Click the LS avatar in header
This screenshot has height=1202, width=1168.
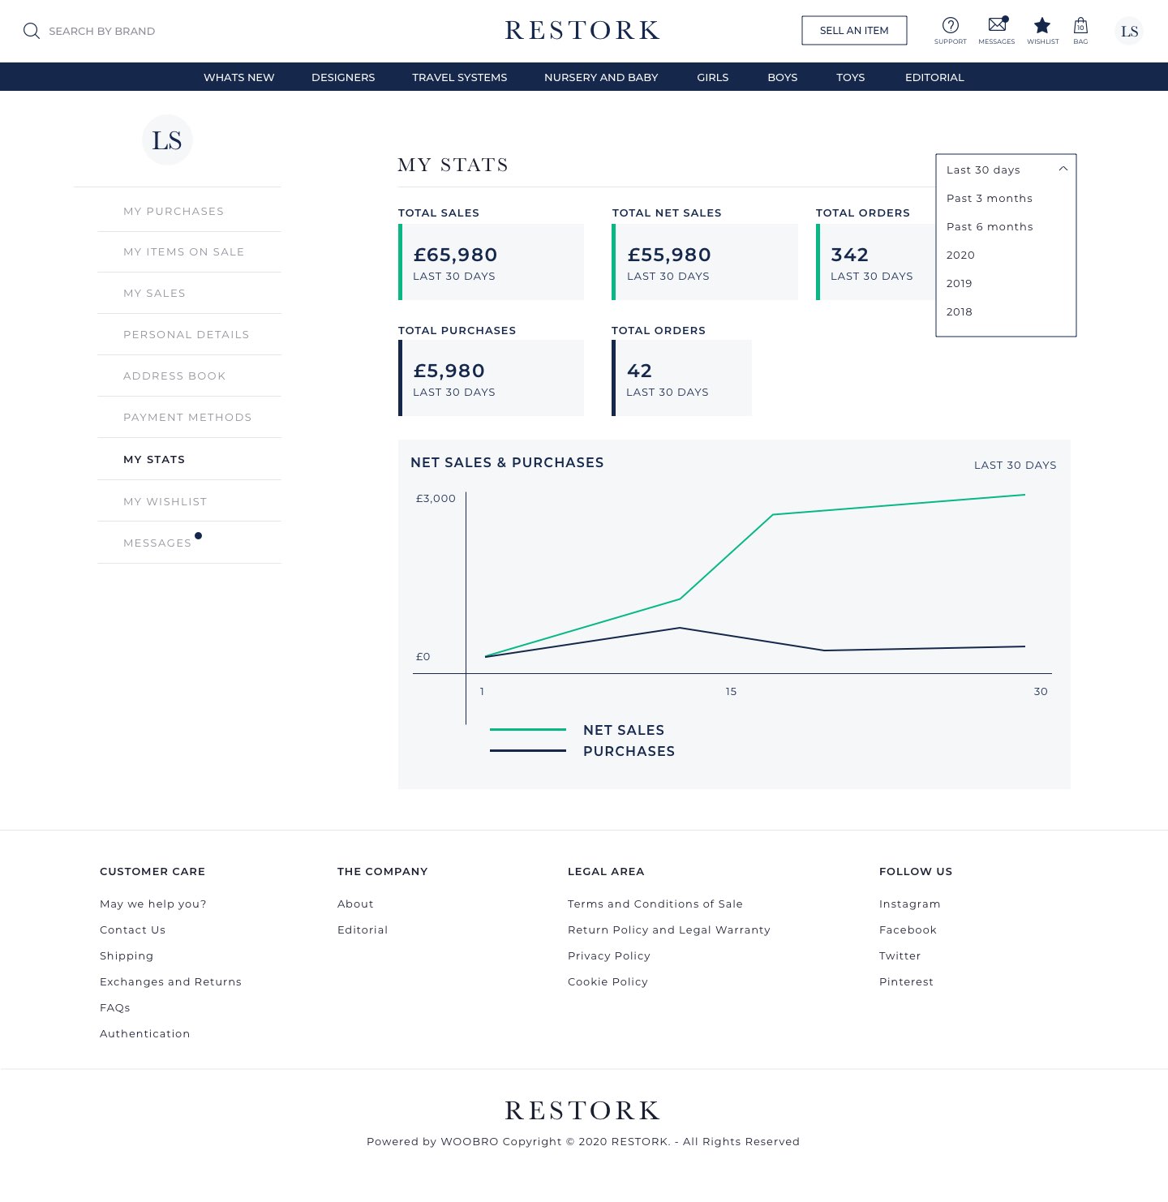tap(1129, 31)
